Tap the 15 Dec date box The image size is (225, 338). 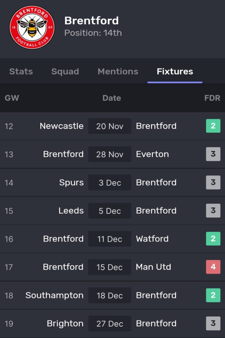point(110,267)
